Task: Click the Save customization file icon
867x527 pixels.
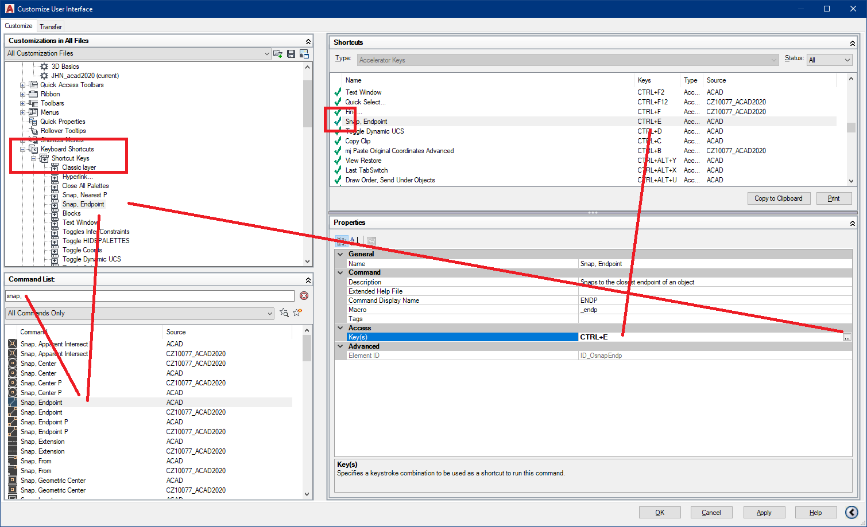Action: tap(291, 53)
